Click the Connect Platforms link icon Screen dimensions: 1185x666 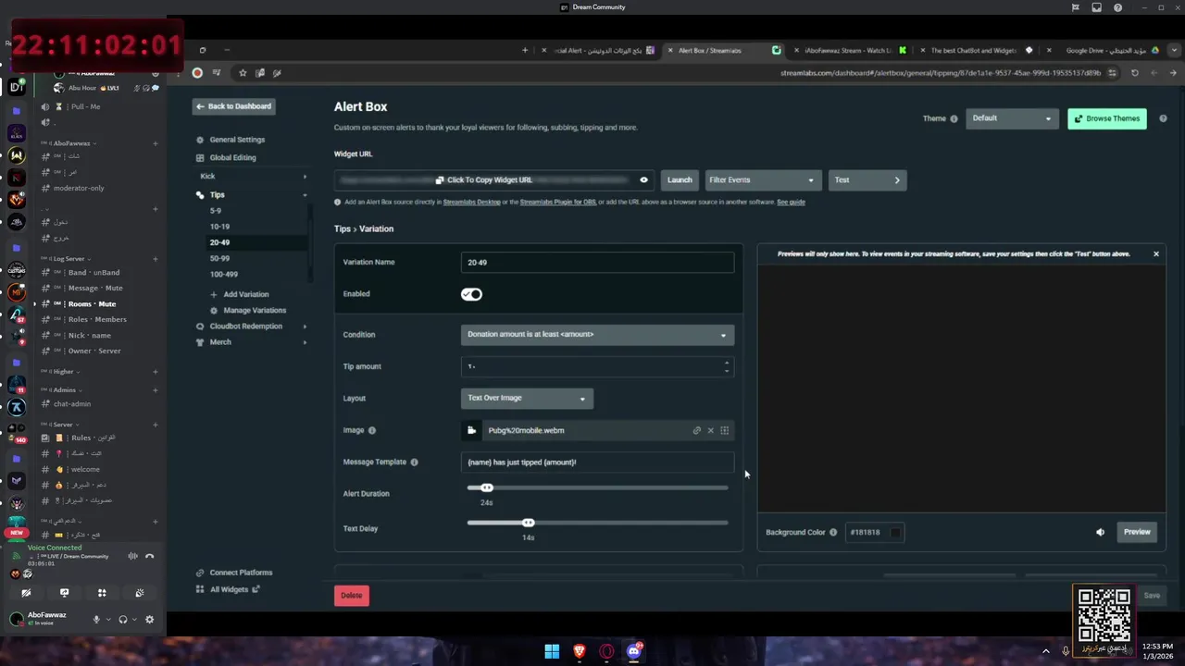click(200, 573)
